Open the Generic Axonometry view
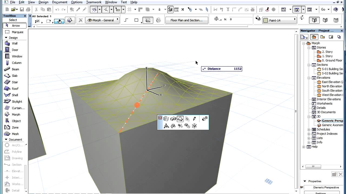Image resolution: width=346 pixels, height=194 pixels. (x=332, y=125)
